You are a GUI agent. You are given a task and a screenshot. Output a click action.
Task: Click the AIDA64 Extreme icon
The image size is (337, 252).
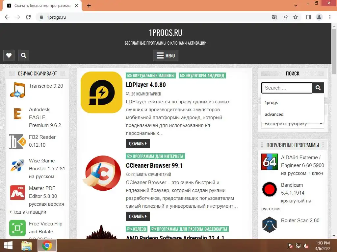(270, 162)
